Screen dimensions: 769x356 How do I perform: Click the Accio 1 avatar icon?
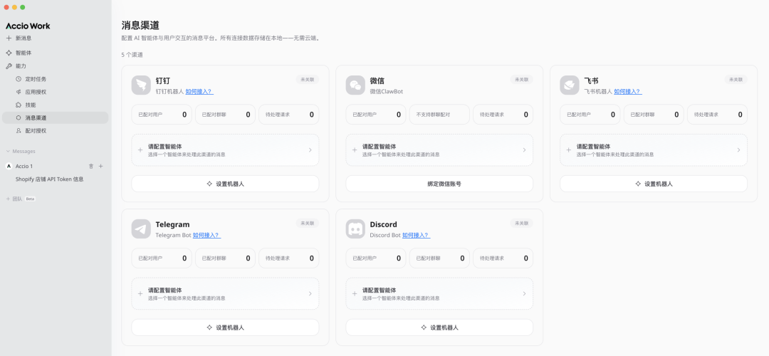tap(9, 166)
